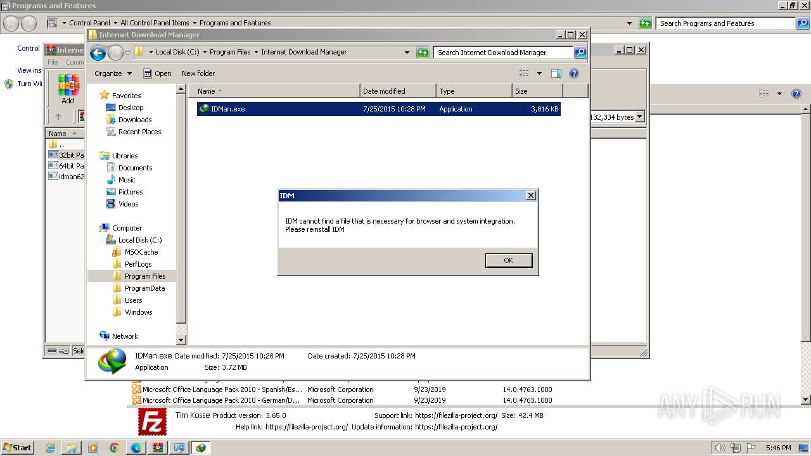This screenshot has width=811, height=456.
Task: Click the Program Files breadcrumb
Action: 230,52
